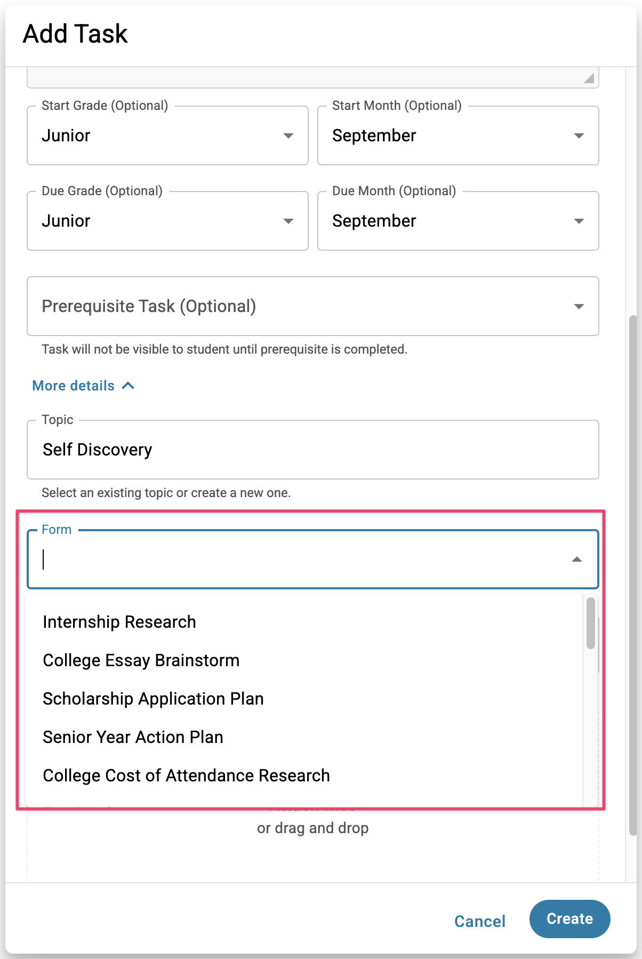Click the chevron beside More details
The image size is (642, 959).
pos(129,386)
